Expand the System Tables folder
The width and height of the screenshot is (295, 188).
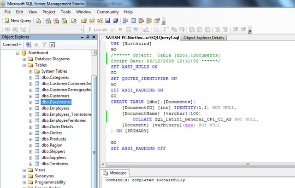click(31, 72)
